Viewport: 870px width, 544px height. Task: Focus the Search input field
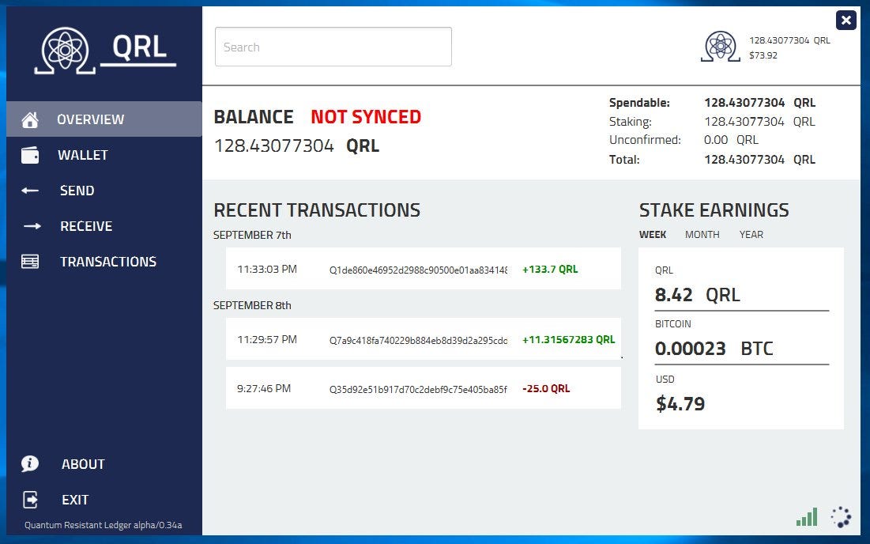pyautogui.click(x=333, y=47)
